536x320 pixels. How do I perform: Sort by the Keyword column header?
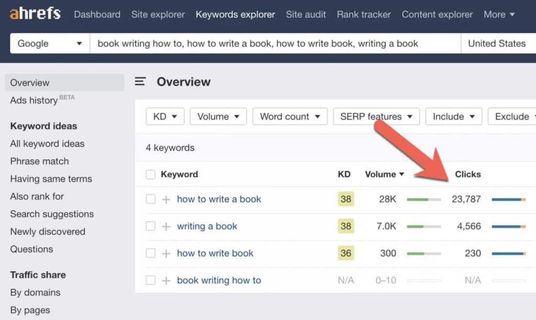pos(179,174)
